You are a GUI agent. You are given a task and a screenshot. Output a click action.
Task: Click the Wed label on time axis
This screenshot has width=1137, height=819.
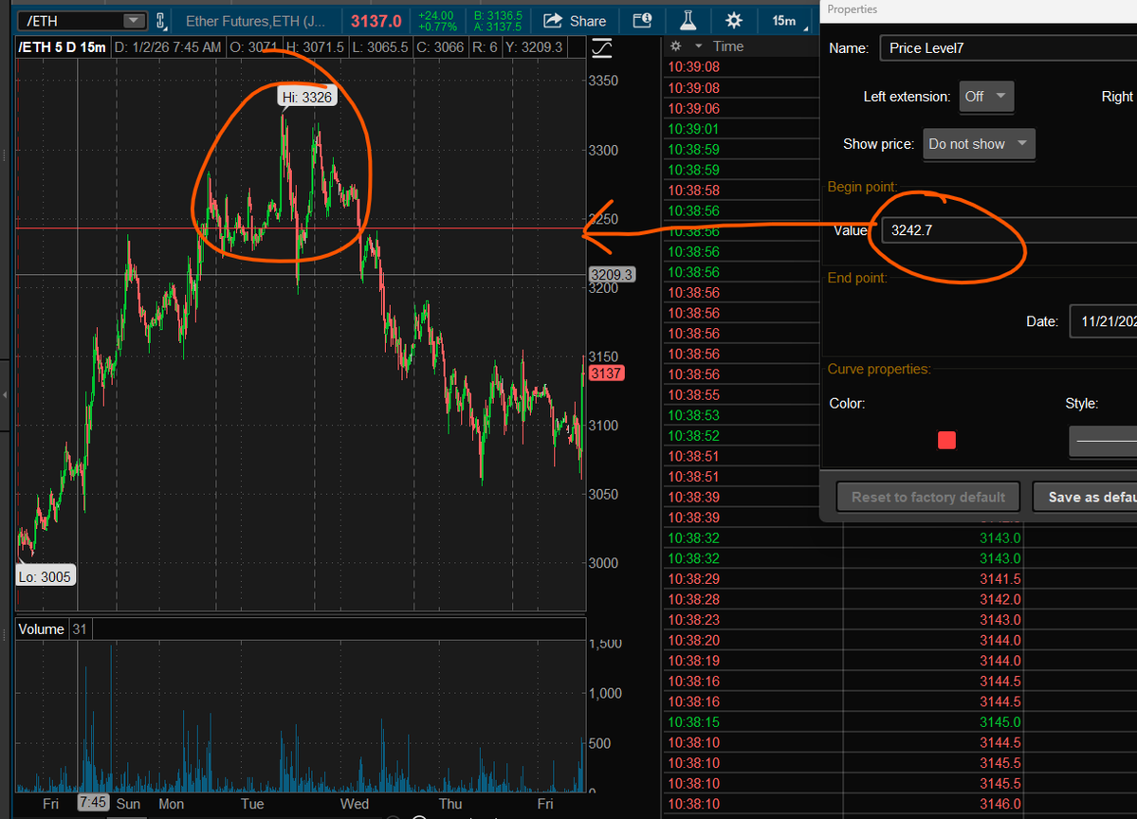coord(355,804)
